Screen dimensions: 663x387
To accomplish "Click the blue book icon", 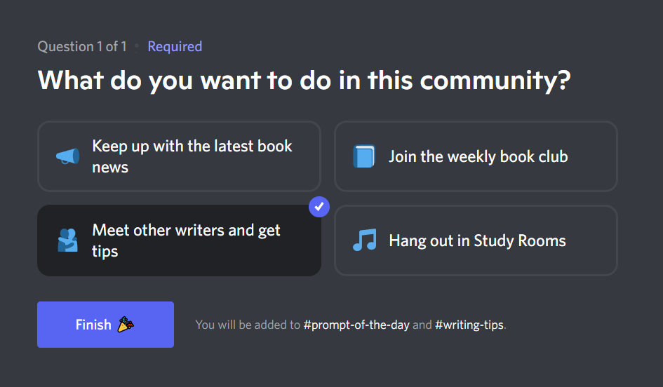I will (364, 156).
